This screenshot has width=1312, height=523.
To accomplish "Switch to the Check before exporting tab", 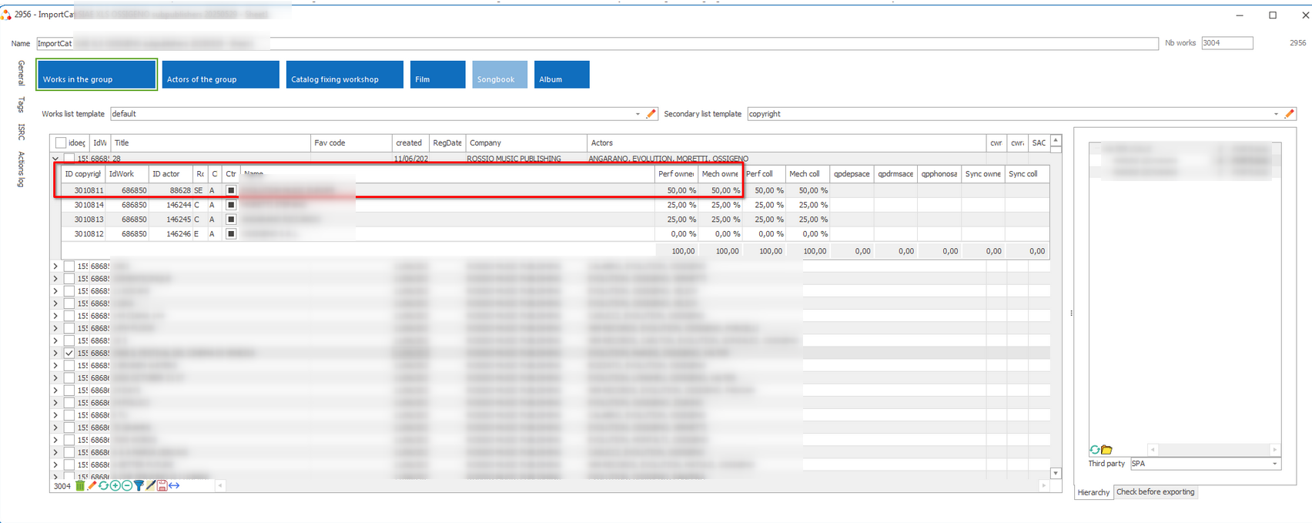I will (x=1155, y=492).
